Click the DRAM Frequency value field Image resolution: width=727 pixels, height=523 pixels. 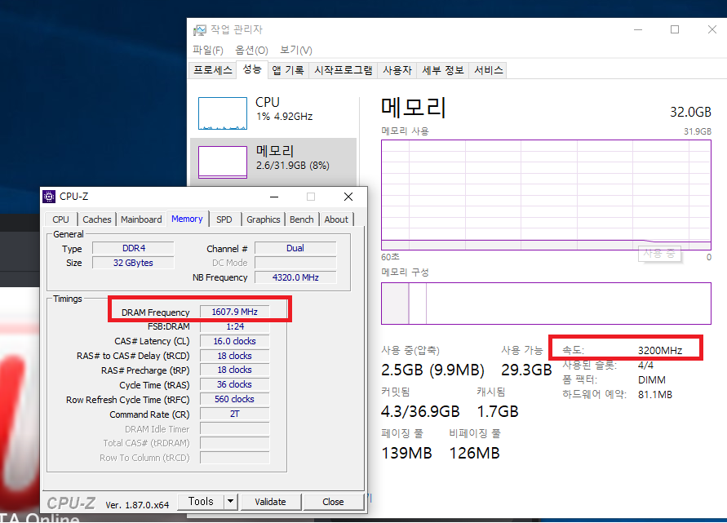tap(234, 312)
